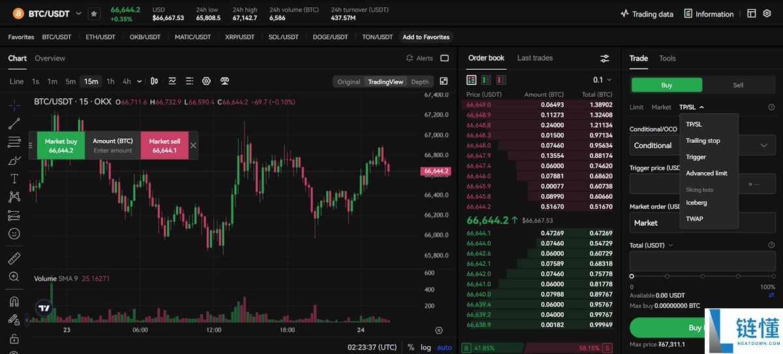
Task: Toggle auto scale on chart
Action: click(x=444, y=347)
